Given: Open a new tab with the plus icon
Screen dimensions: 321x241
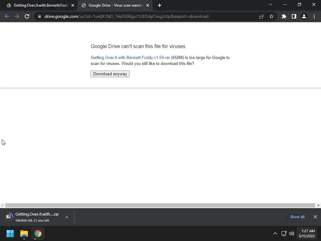Looking at the screenshot, I should [x=160, y=6].
